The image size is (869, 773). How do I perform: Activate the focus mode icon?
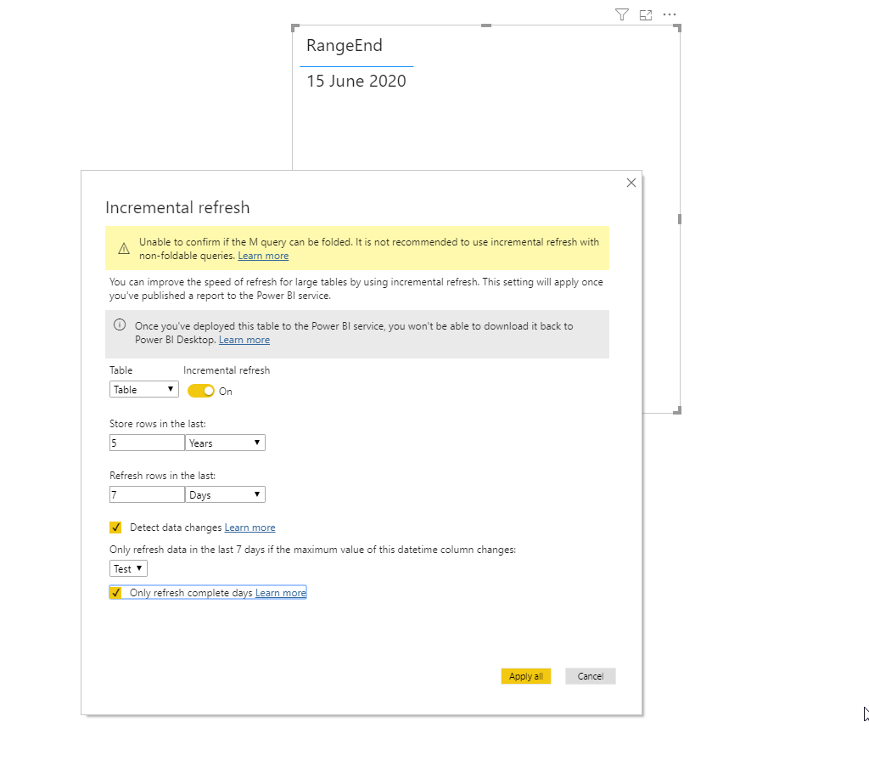point(646,15)
